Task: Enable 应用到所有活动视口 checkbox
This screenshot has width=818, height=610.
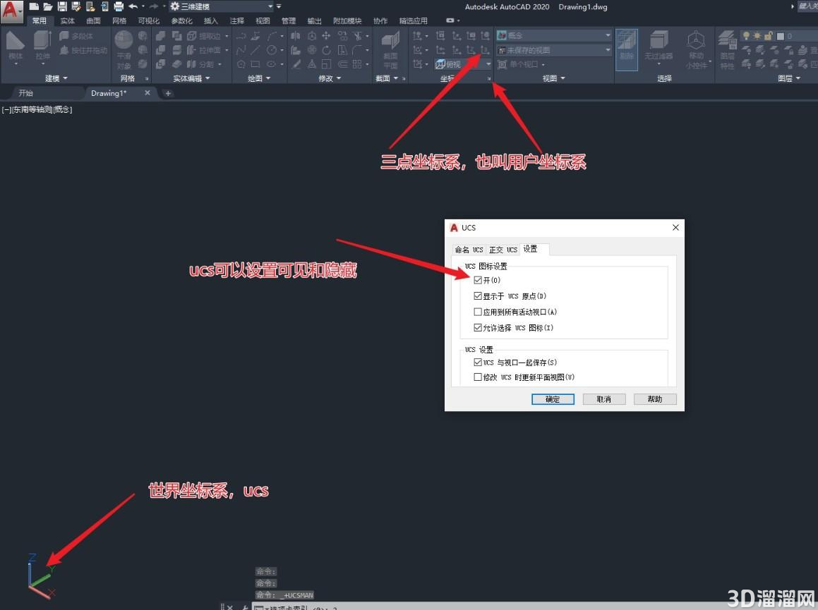Action: click(x=478, y=312)
